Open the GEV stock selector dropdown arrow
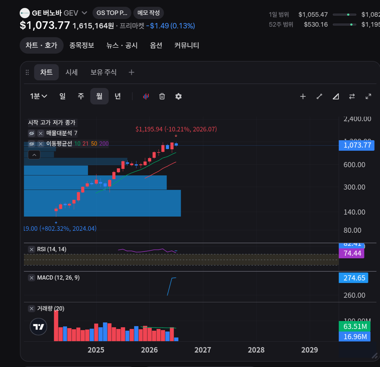The width and height of the screenshot is (380, 367). tap(84, 13)
